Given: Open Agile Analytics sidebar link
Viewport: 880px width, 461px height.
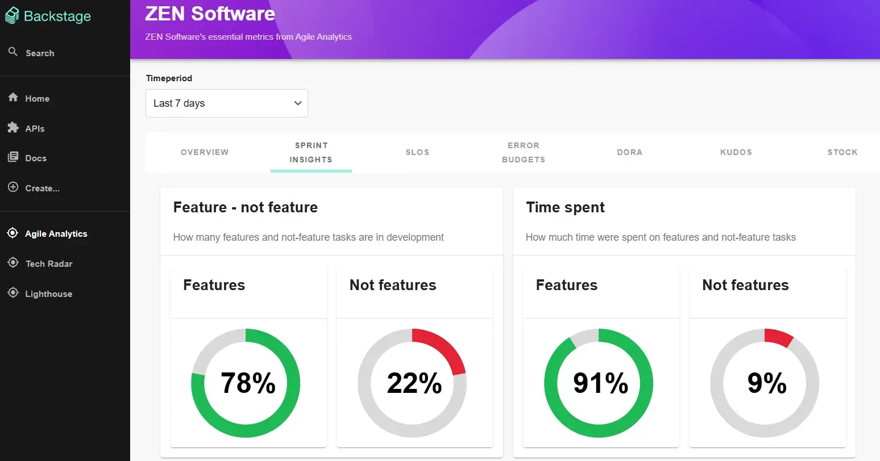Looking at the screenshot, I should [x=56, y=233].
